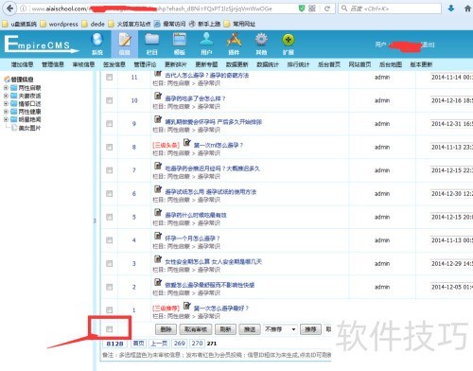Tick the checkbox for row 5

pyautogui.click(x=110, y=217)
